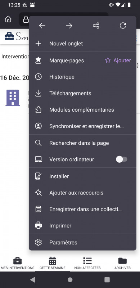Tap the share icon in menu
This screenshot has width=140, height=288.
(x=96, y=26)
